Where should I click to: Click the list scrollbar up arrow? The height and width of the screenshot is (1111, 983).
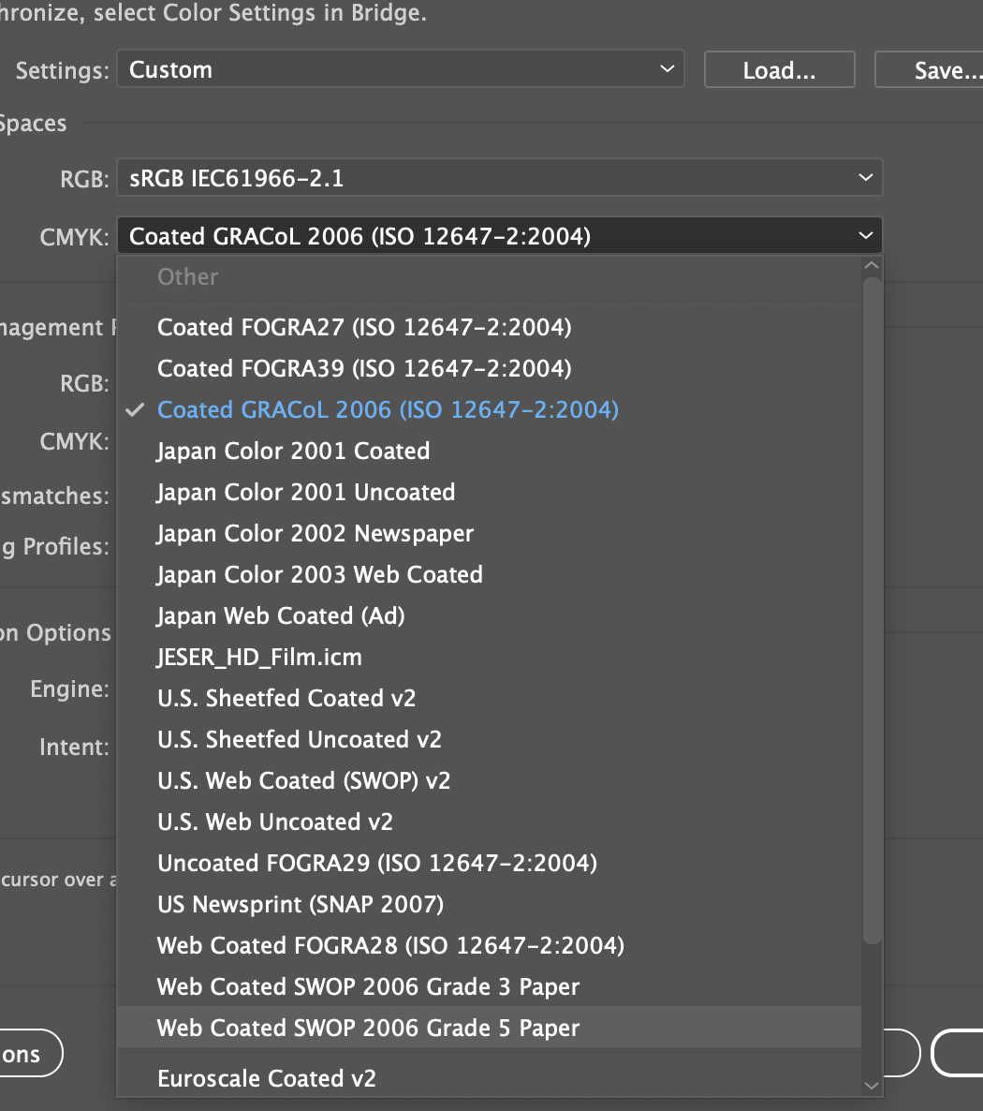pyautogui.click(x=872, y=266)
